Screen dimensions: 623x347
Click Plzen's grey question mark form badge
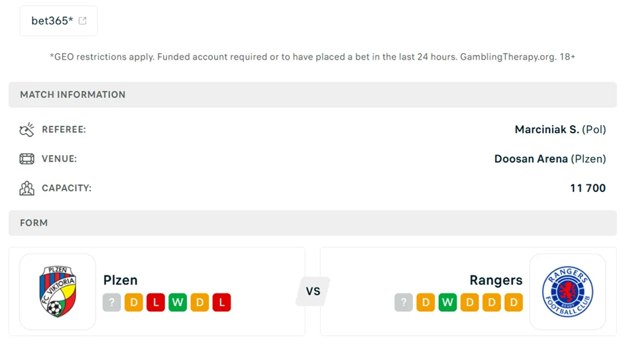(x=112, y=303)
